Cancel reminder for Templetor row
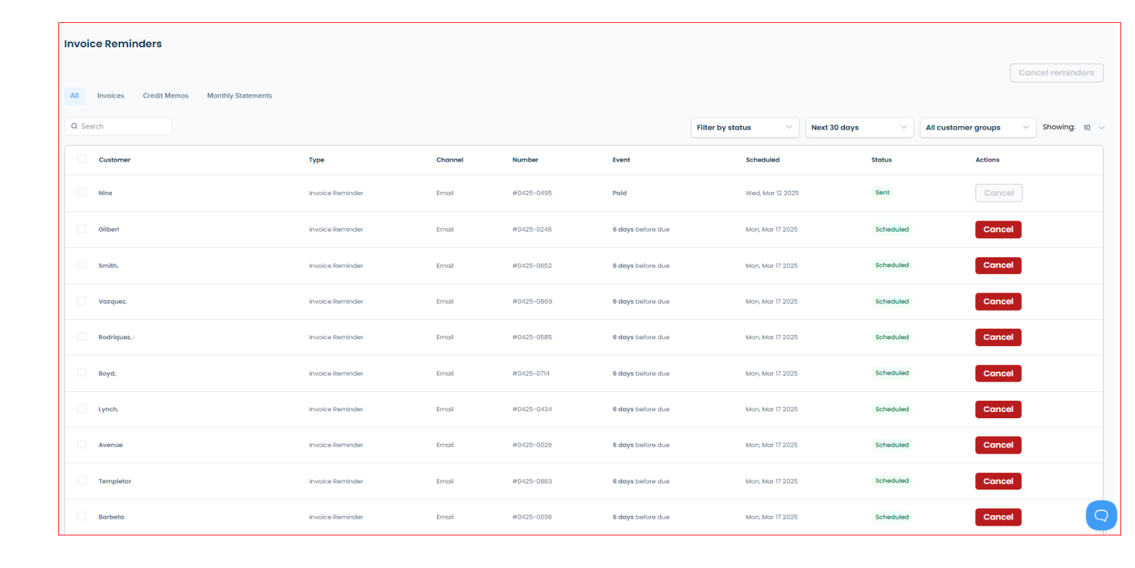 click(x=998, y=481)
